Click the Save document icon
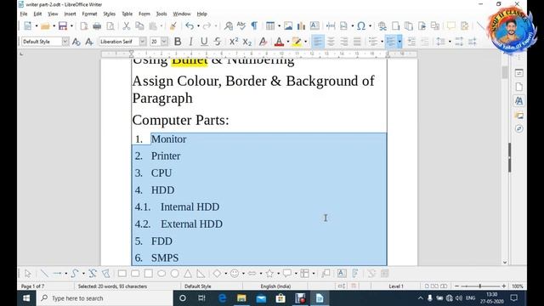The width and height of the screenshot is (544, 306). tap(63, 26)
